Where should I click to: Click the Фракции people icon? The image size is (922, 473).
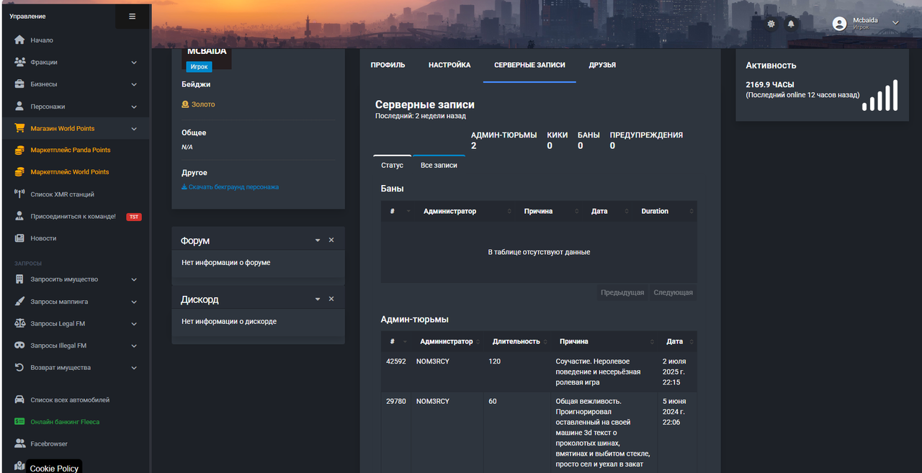coord(19,62)
